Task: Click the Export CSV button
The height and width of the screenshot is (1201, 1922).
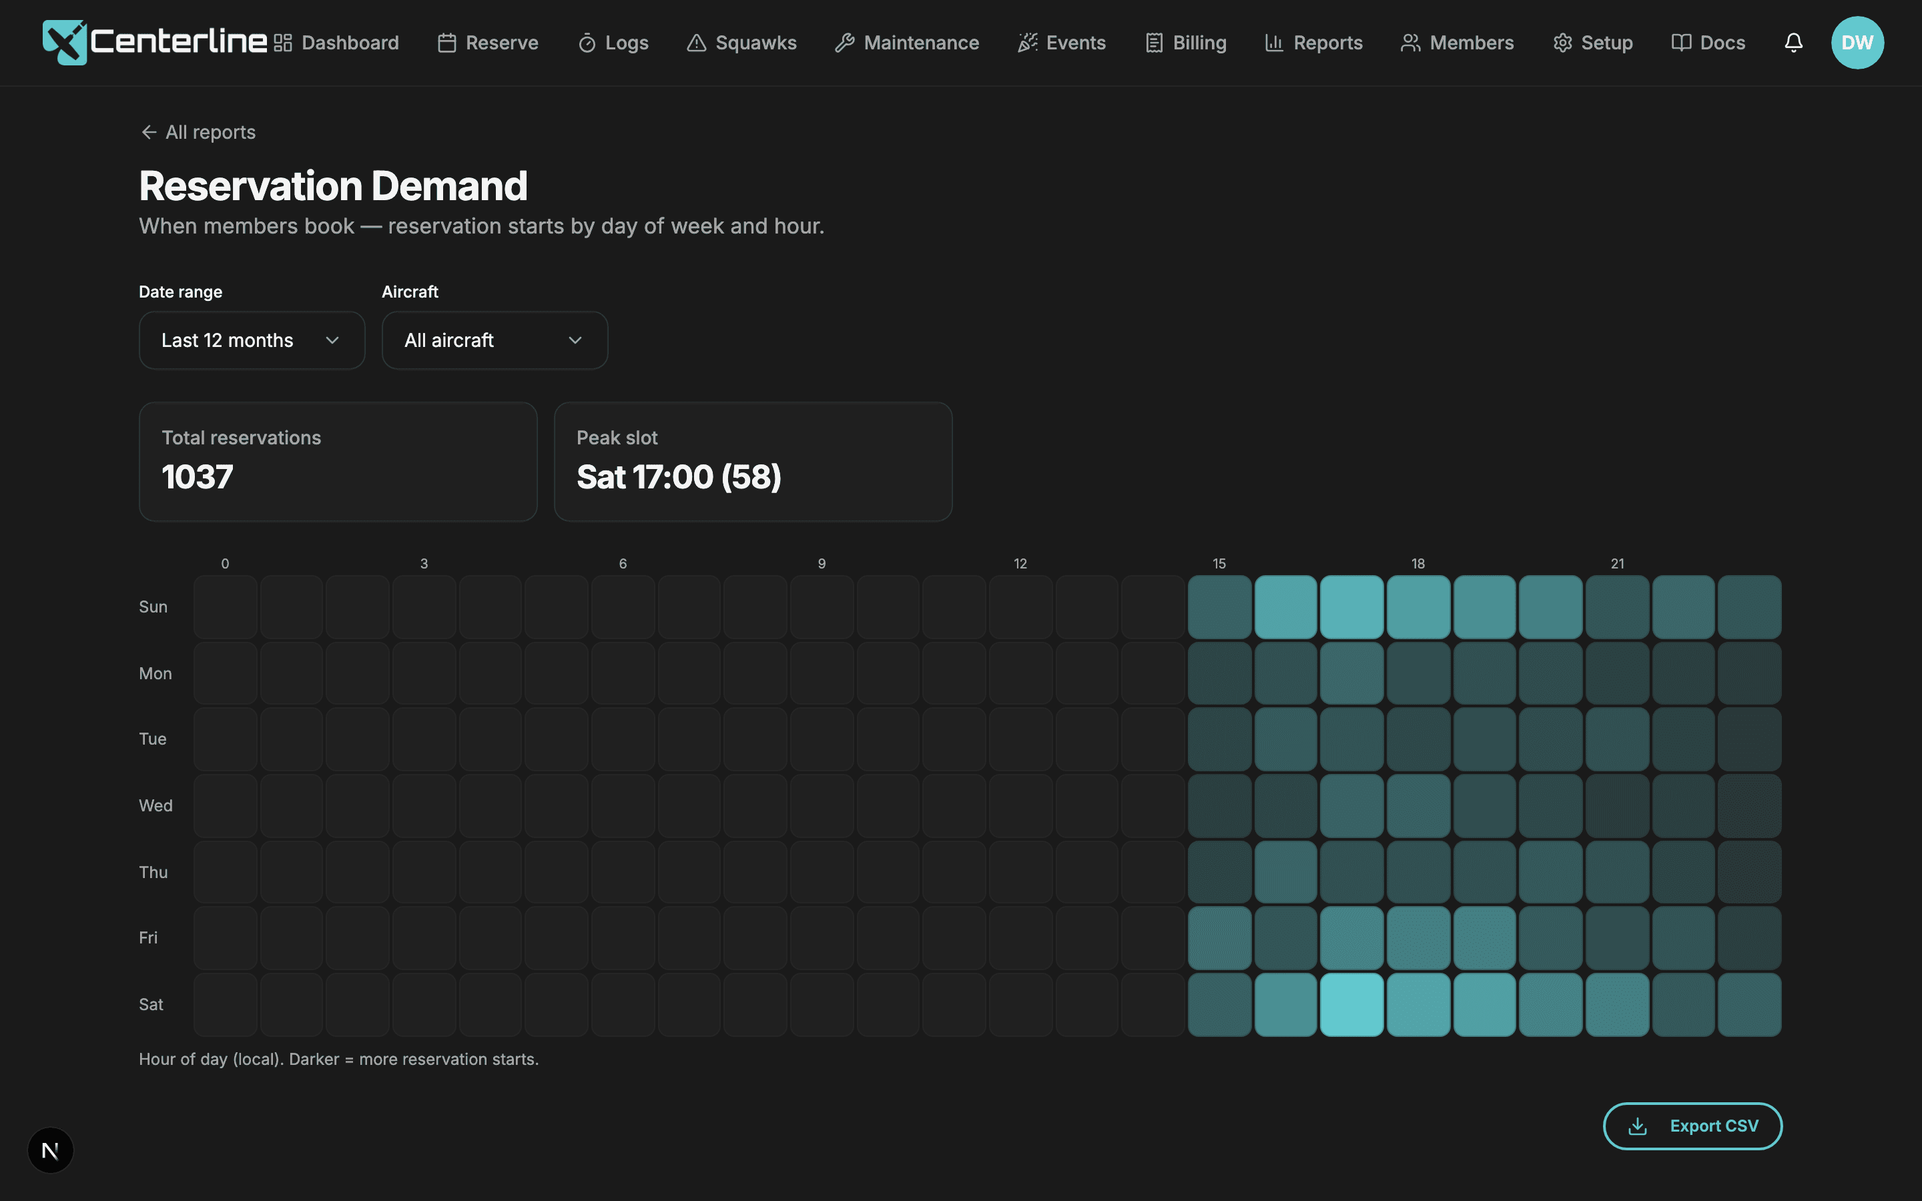Action: click(x=1692, y=1126)
